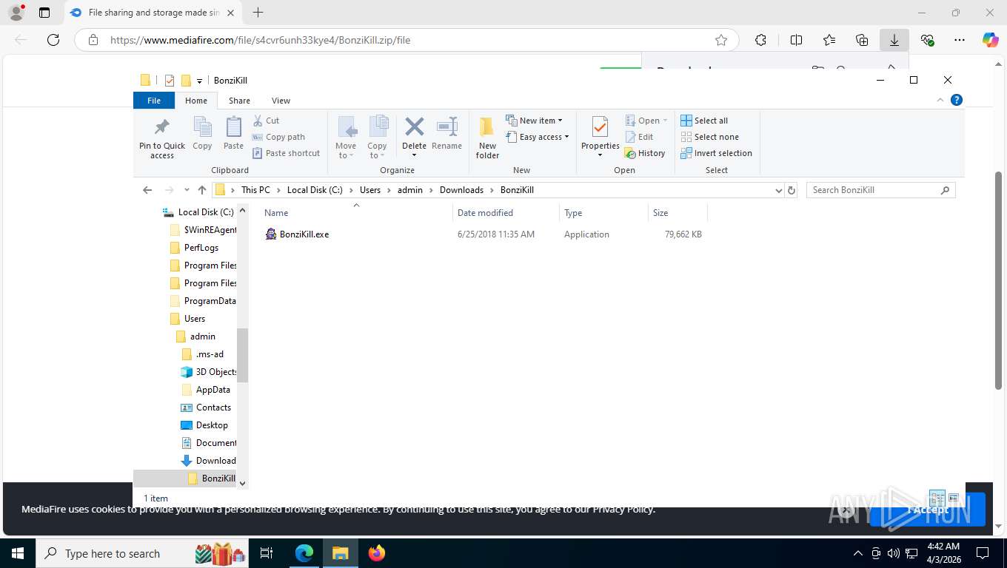Open a new Edge tab
The image size is (1007, 568).
(x=258, y=13)
